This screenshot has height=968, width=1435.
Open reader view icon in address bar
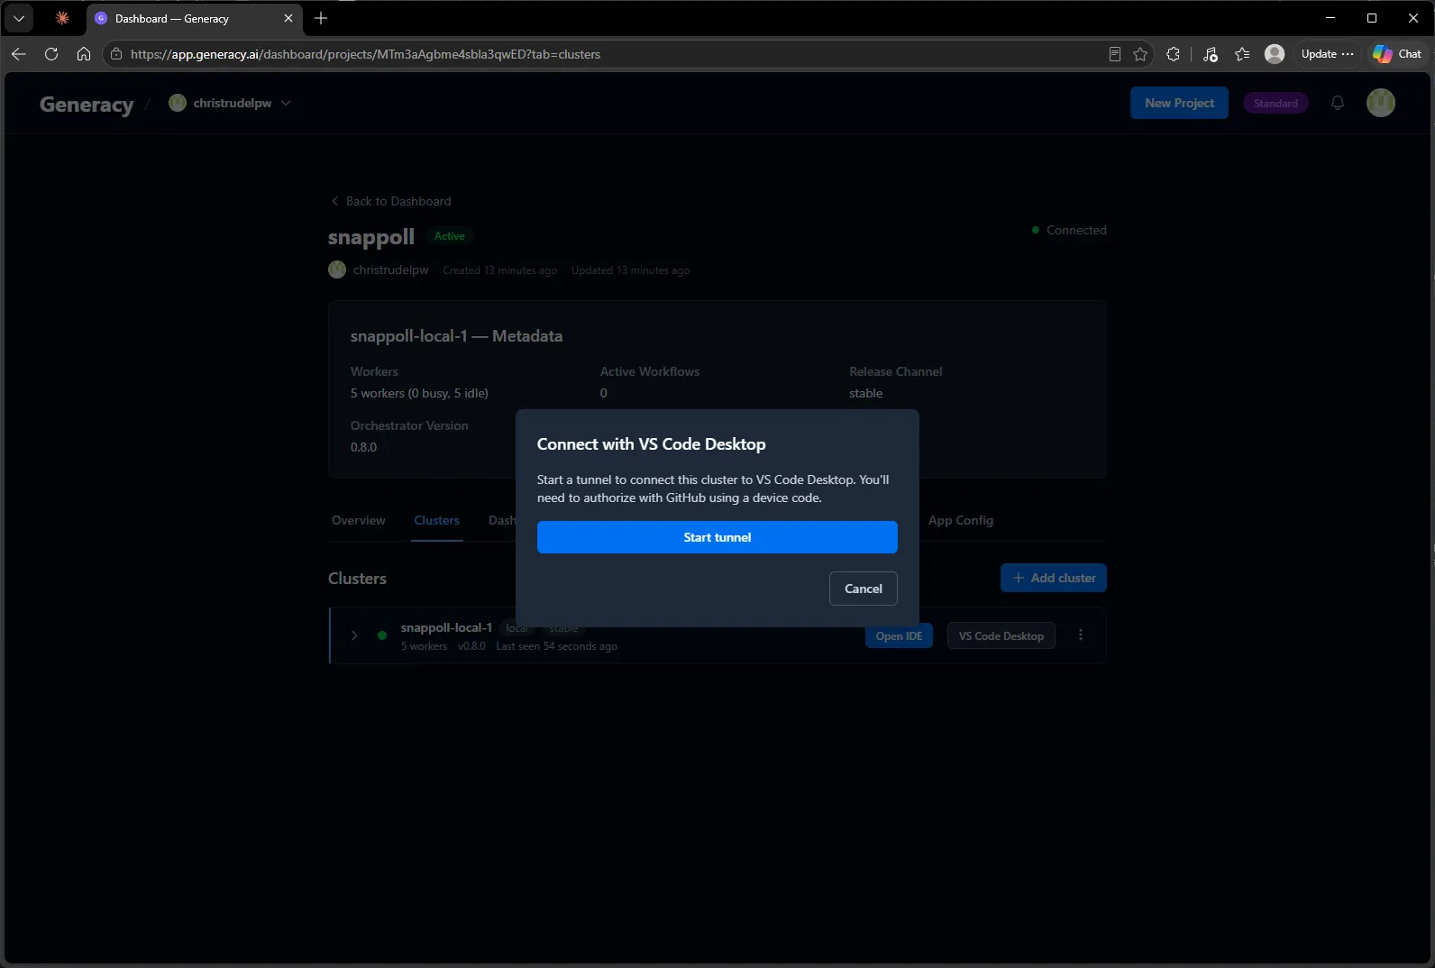[x=1115, y=54]
